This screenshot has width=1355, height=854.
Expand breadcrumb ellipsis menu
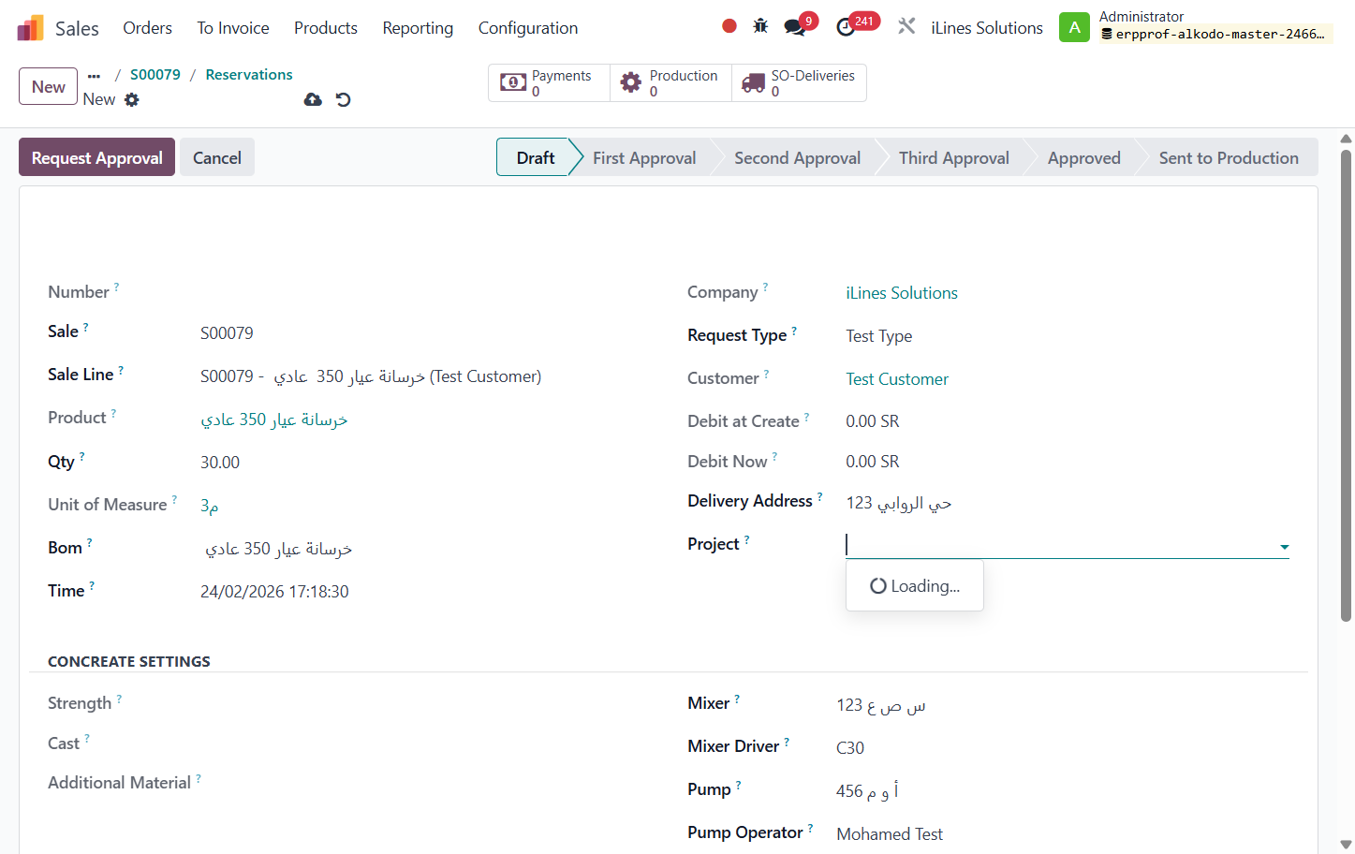point(94,75)
